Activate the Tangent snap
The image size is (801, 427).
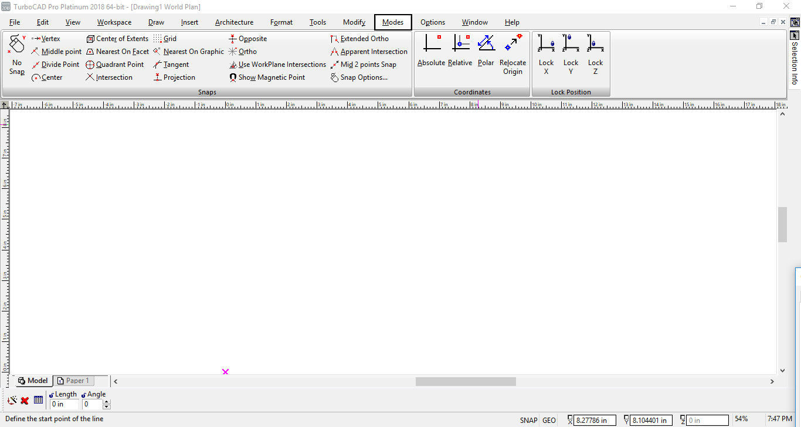tap(171, 65)
